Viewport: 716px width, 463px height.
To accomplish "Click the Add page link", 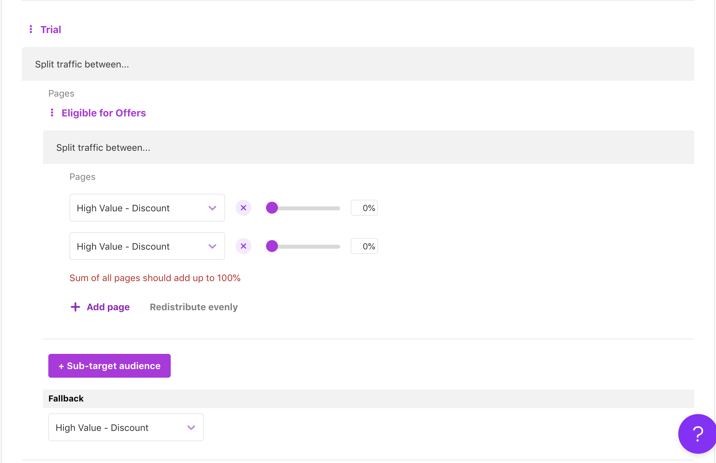I will [108, 307].
